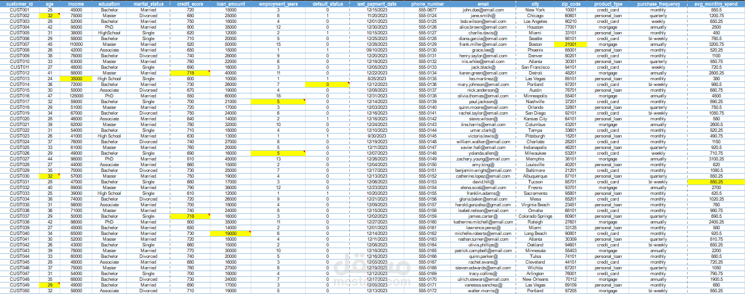Select phone number 555-0140
The height and width of the screenshot is (294, 745).
coord(427,107)
